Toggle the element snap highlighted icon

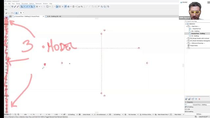[x=32, y=7]
